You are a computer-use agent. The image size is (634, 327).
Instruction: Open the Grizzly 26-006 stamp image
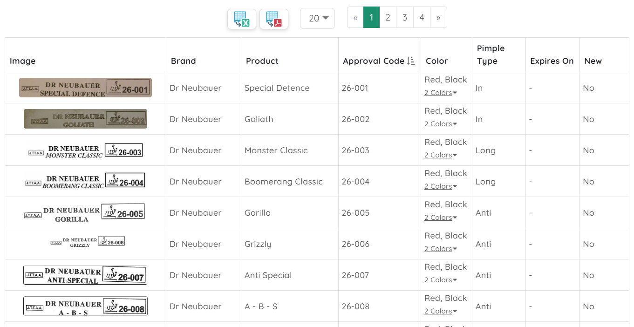[x=88, y=242]
